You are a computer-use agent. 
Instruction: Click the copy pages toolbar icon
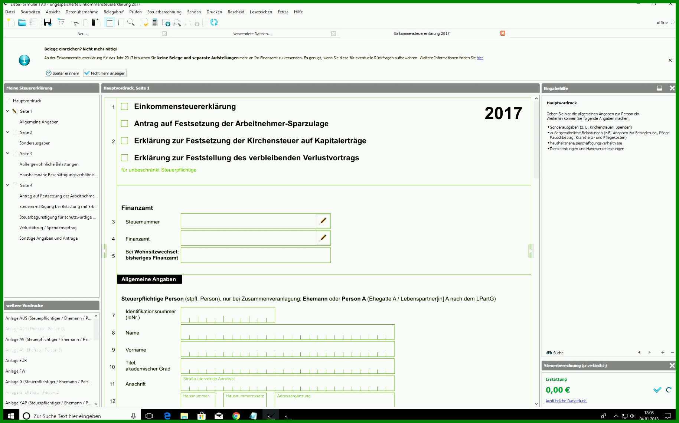[x=86, y=23]
